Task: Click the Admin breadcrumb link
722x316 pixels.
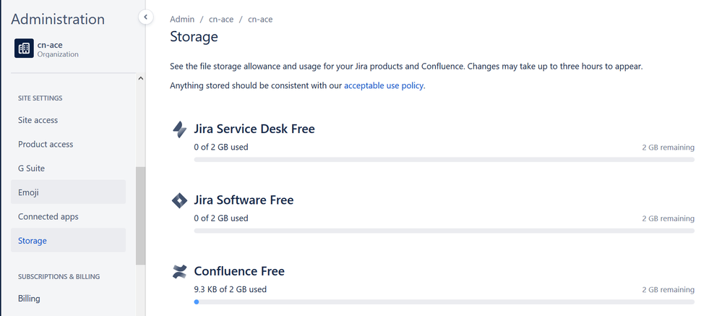Action: click(182, 20)
